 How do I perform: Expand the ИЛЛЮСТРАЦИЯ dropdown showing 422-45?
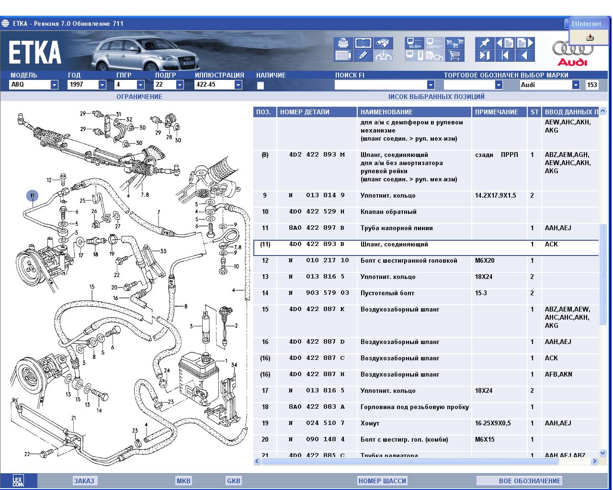[238, 85]
